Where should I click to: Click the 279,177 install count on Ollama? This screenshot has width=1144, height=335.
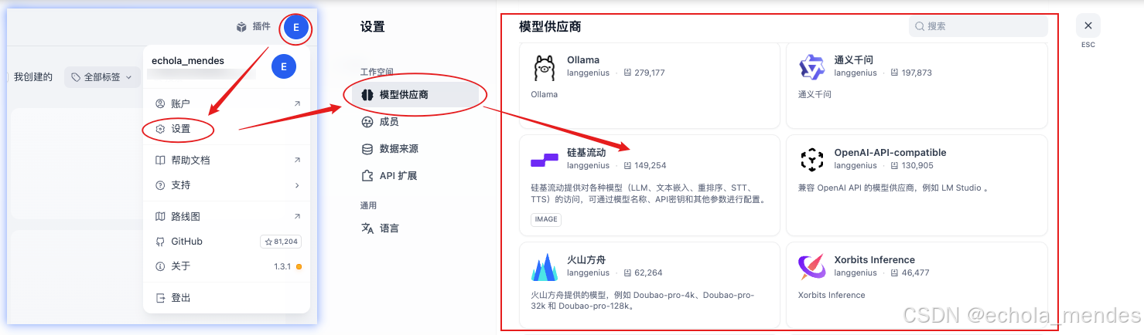[643, 73]
